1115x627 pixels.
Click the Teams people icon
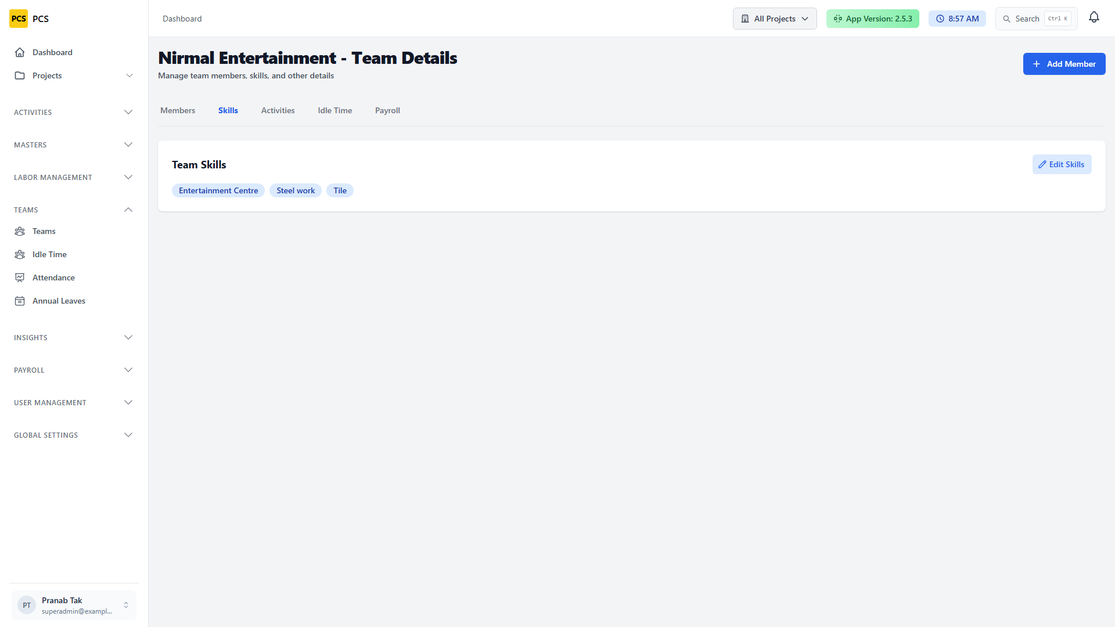(x=20, y=231)
